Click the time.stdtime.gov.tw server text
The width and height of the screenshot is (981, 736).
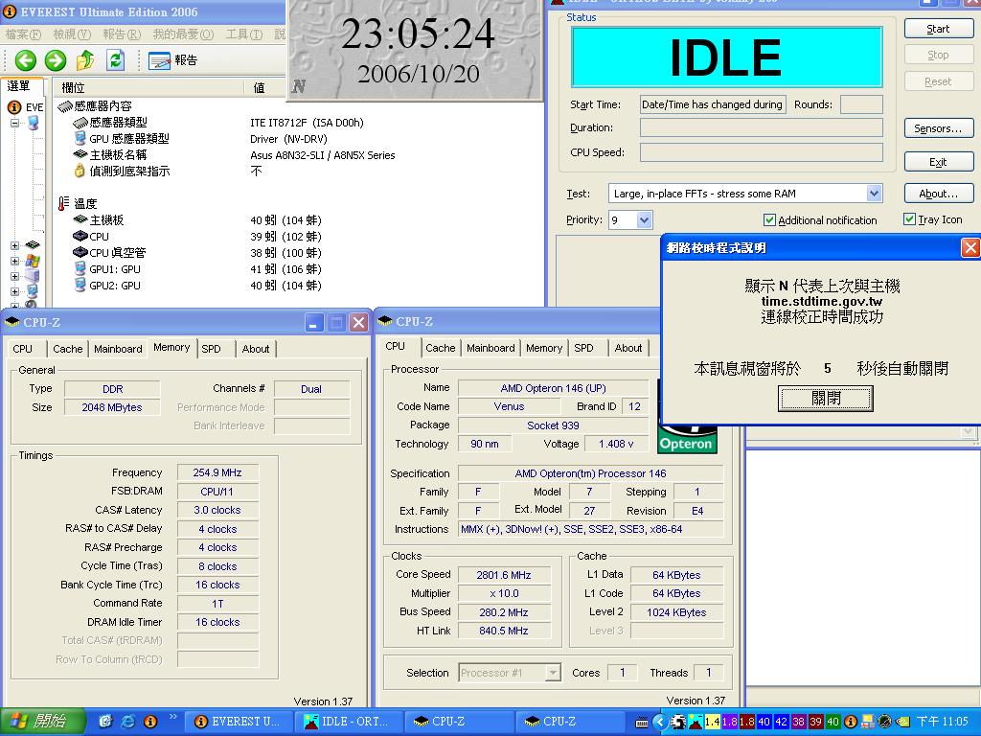click(821, 301)
